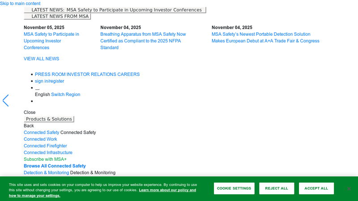This screenshot has width=358, height=201.
Task: Open Breathing Apparatus NFPA Standard article
Action: pyautogui.click(x=143, y=41)
